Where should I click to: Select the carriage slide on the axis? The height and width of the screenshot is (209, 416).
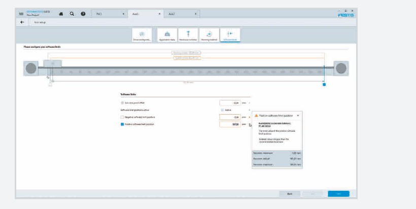point(53,63)
